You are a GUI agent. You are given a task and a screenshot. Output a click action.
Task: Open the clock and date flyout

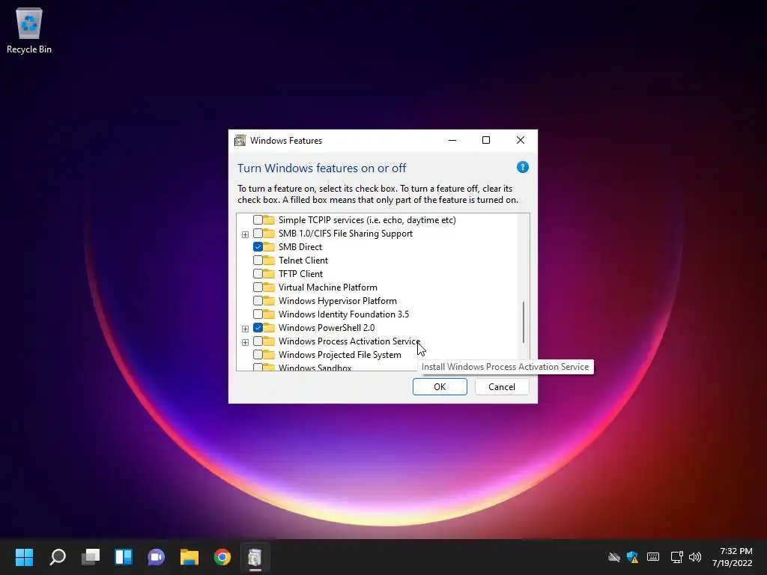(x=733, y=557)
